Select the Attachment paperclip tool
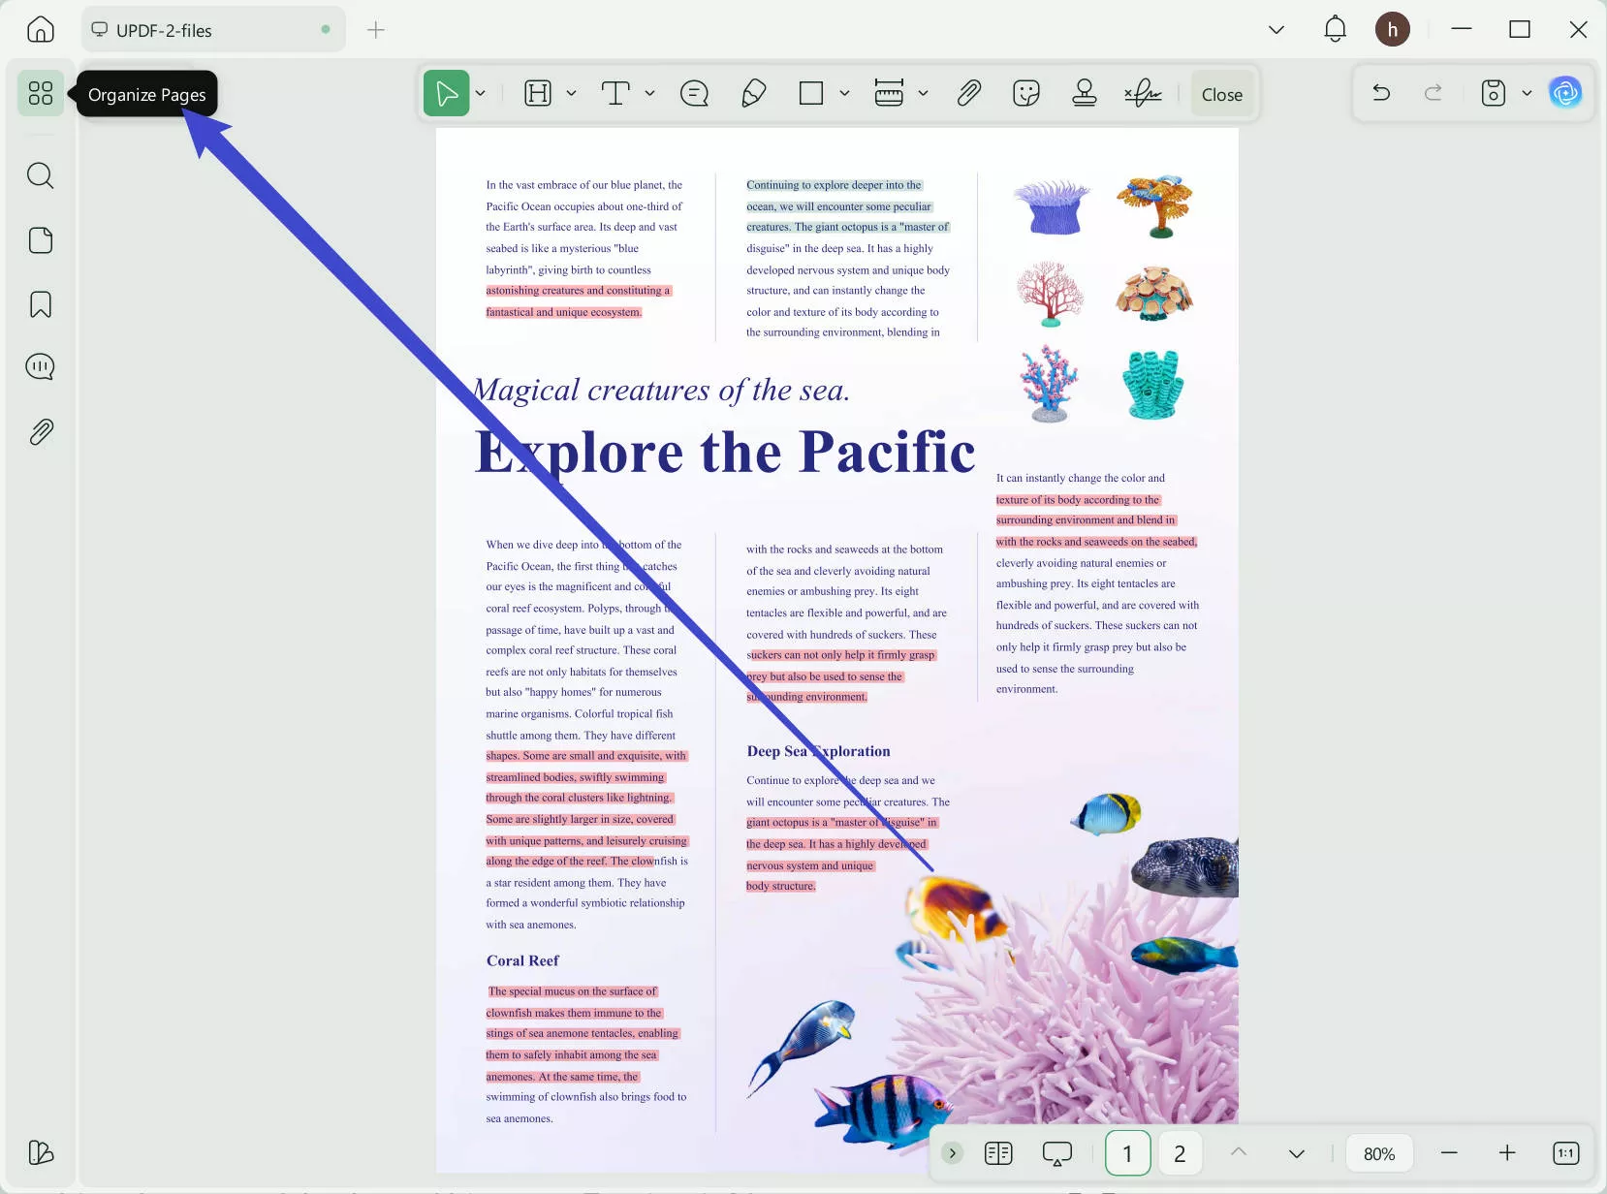Screen dimensions: 1607x1194 click(x=968, y=93)
